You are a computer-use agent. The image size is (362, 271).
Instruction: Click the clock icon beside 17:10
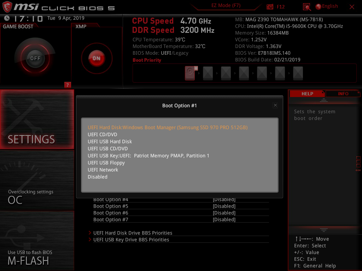pyautogui.click(x=7, y=18)
